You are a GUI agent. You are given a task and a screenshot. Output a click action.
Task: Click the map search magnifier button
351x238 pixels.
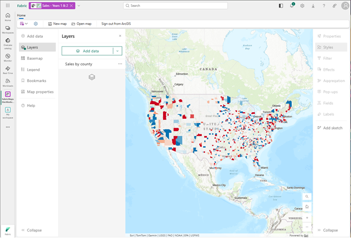click(x=307, y=196)
